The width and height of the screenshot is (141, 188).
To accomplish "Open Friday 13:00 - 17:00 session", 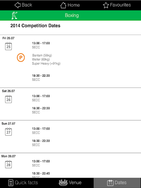I will [41, 45].
